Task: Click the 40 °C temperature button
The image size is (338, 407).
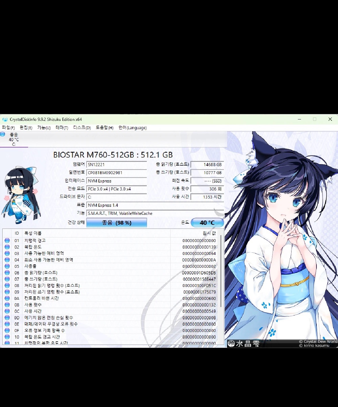Action: 207,223
